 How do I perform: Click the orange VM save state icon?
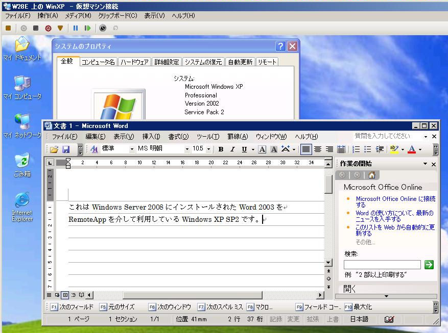tap(60, 28)
